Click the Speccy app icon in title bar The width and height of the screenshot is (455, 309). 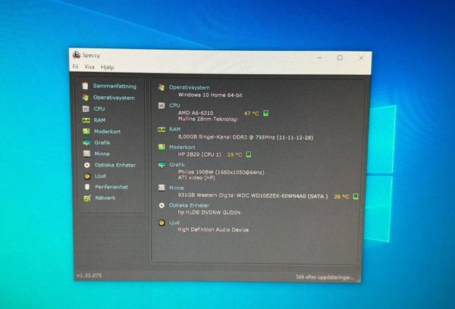(77, 55)
